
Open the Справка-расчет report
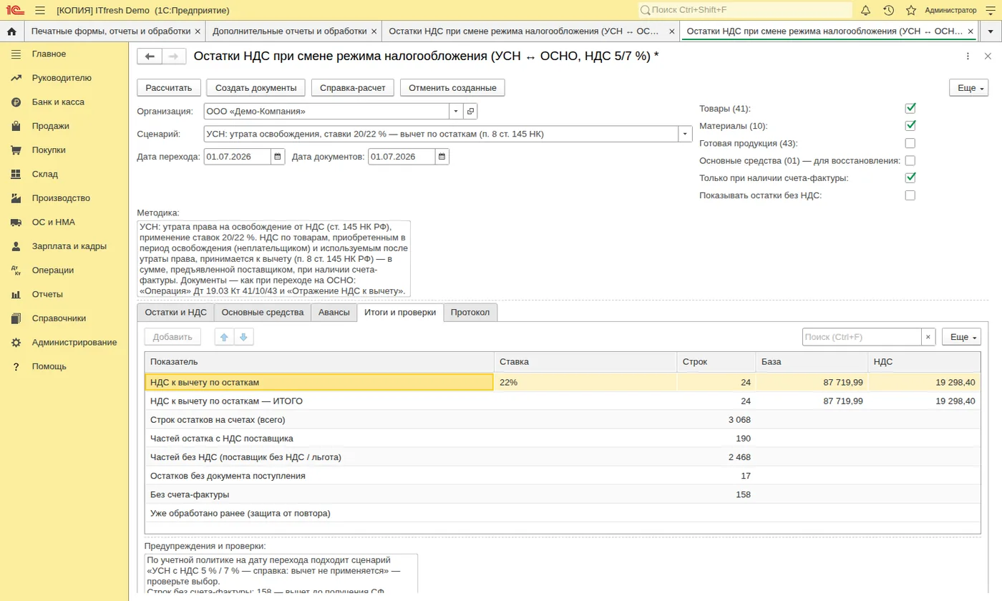point(353,88)
